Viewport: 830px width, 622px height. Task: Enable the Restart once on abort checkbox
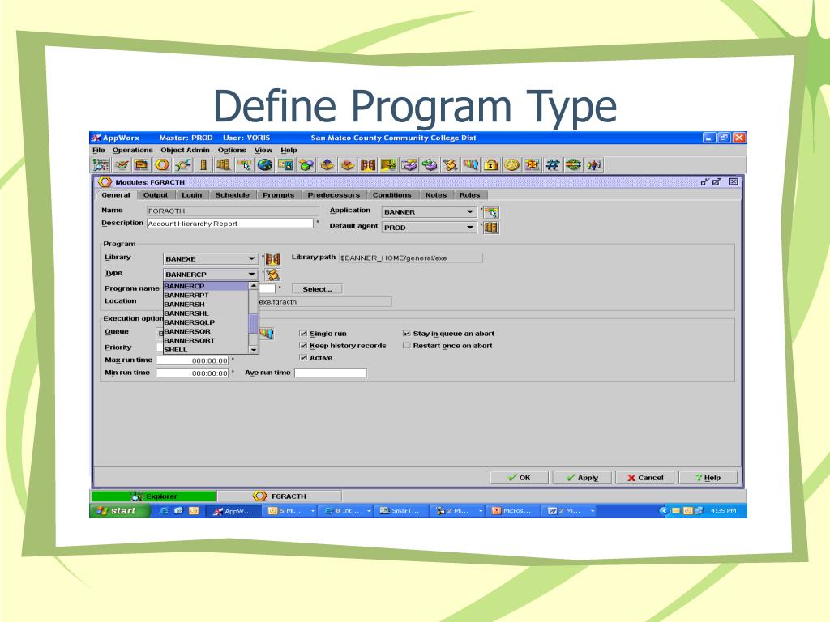407,346
